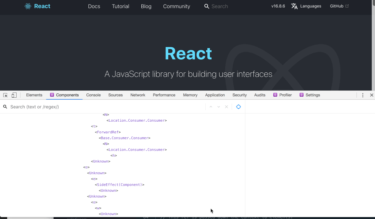Image resolution: width=375 pixels, height=219 pixels.
Task: Click the previous result chevron in search bar
Action: (211, 106)
